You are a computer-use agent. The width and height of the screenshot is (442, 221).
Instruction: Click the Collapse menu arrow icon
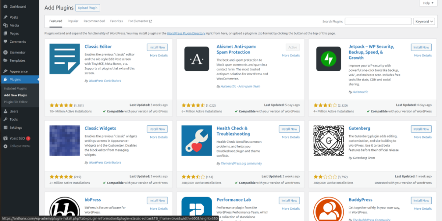tap(5, 146)
